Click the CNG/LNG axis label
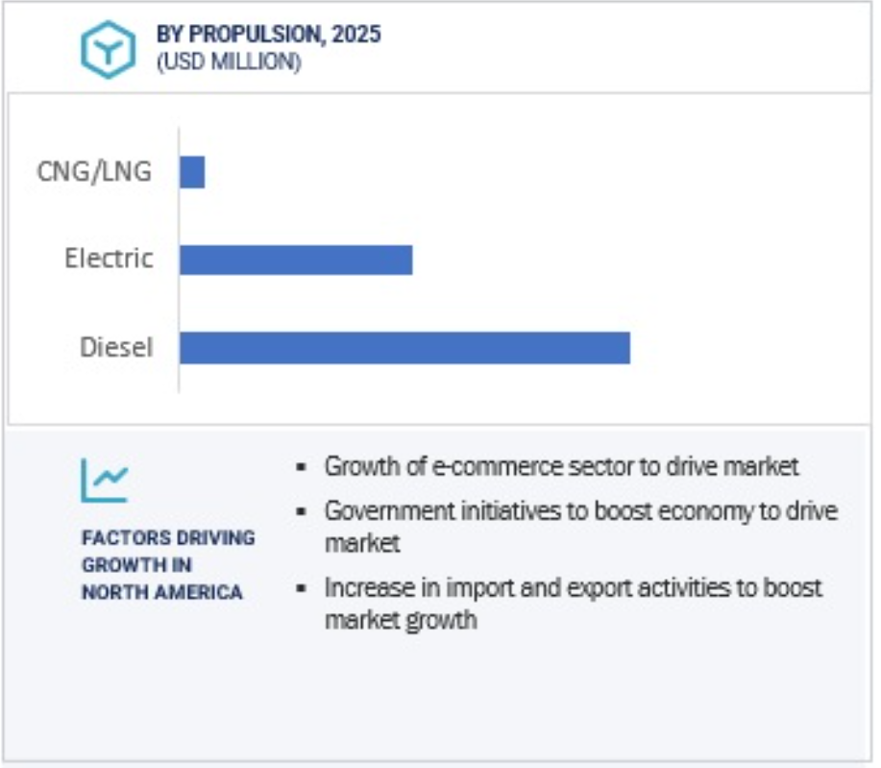 94,171
